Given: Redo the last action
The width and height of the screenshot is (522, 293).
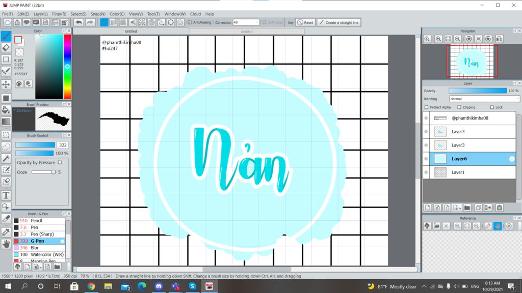Looking at the screenshot, I should [90, 22].
